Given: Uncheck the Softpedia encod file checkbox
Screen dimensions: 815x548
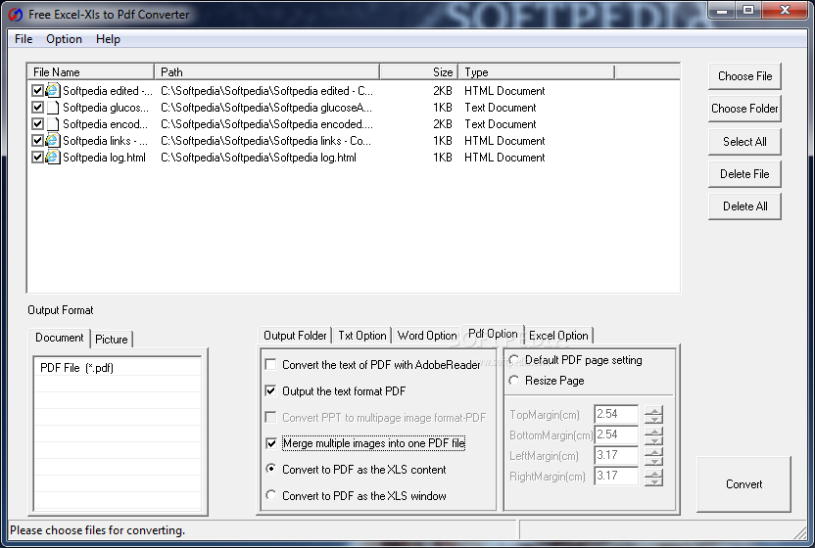Looking at the screenshot, I should 37,124.
